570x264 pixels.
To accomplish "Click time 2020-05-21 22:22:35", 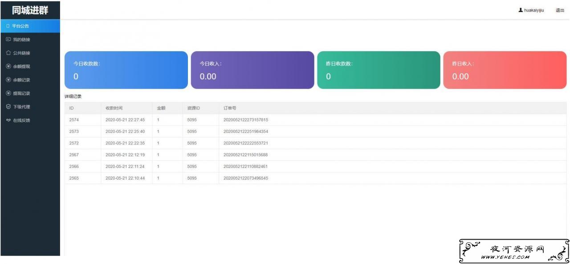I will point(125,143).
